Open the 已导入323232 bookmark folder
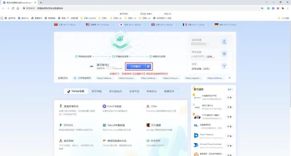This screenshot has width=291, height=156. (x=88, y=18)
